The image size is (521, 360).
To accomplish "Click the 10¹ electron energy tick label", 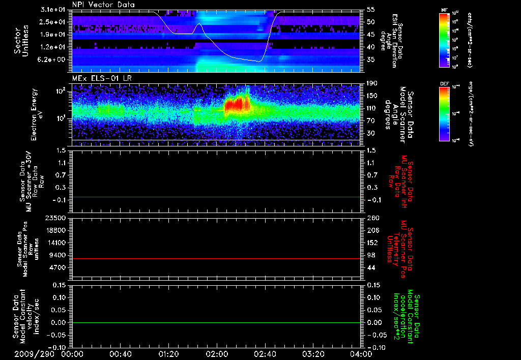I will [63, 118].
